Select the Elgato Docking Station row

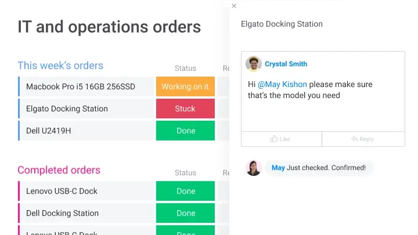(67, 109)
